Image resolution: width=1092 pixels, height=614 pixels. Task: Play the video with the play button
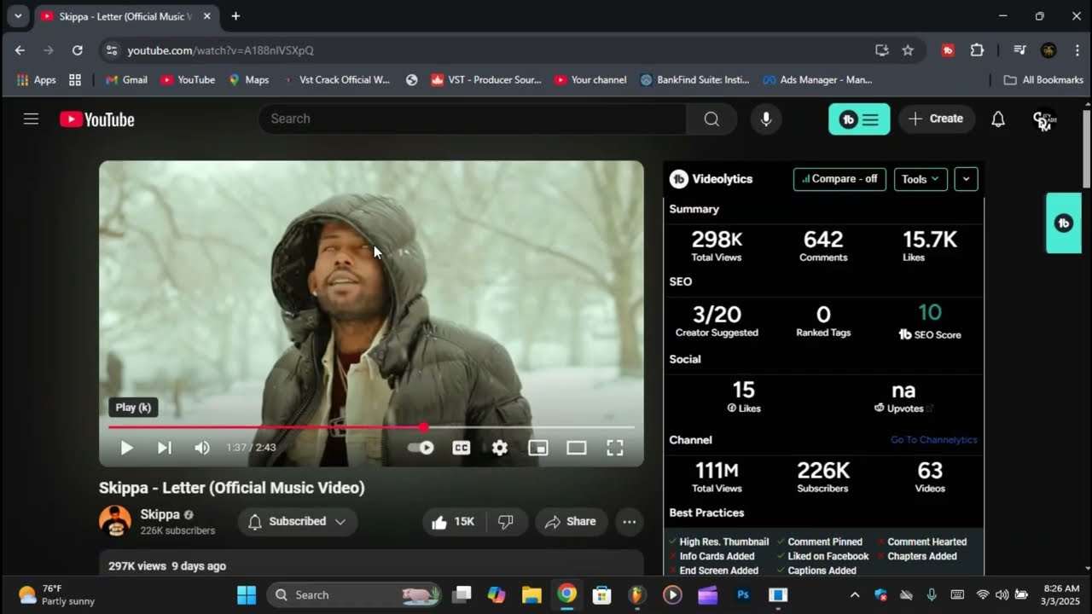pos(126,448)
